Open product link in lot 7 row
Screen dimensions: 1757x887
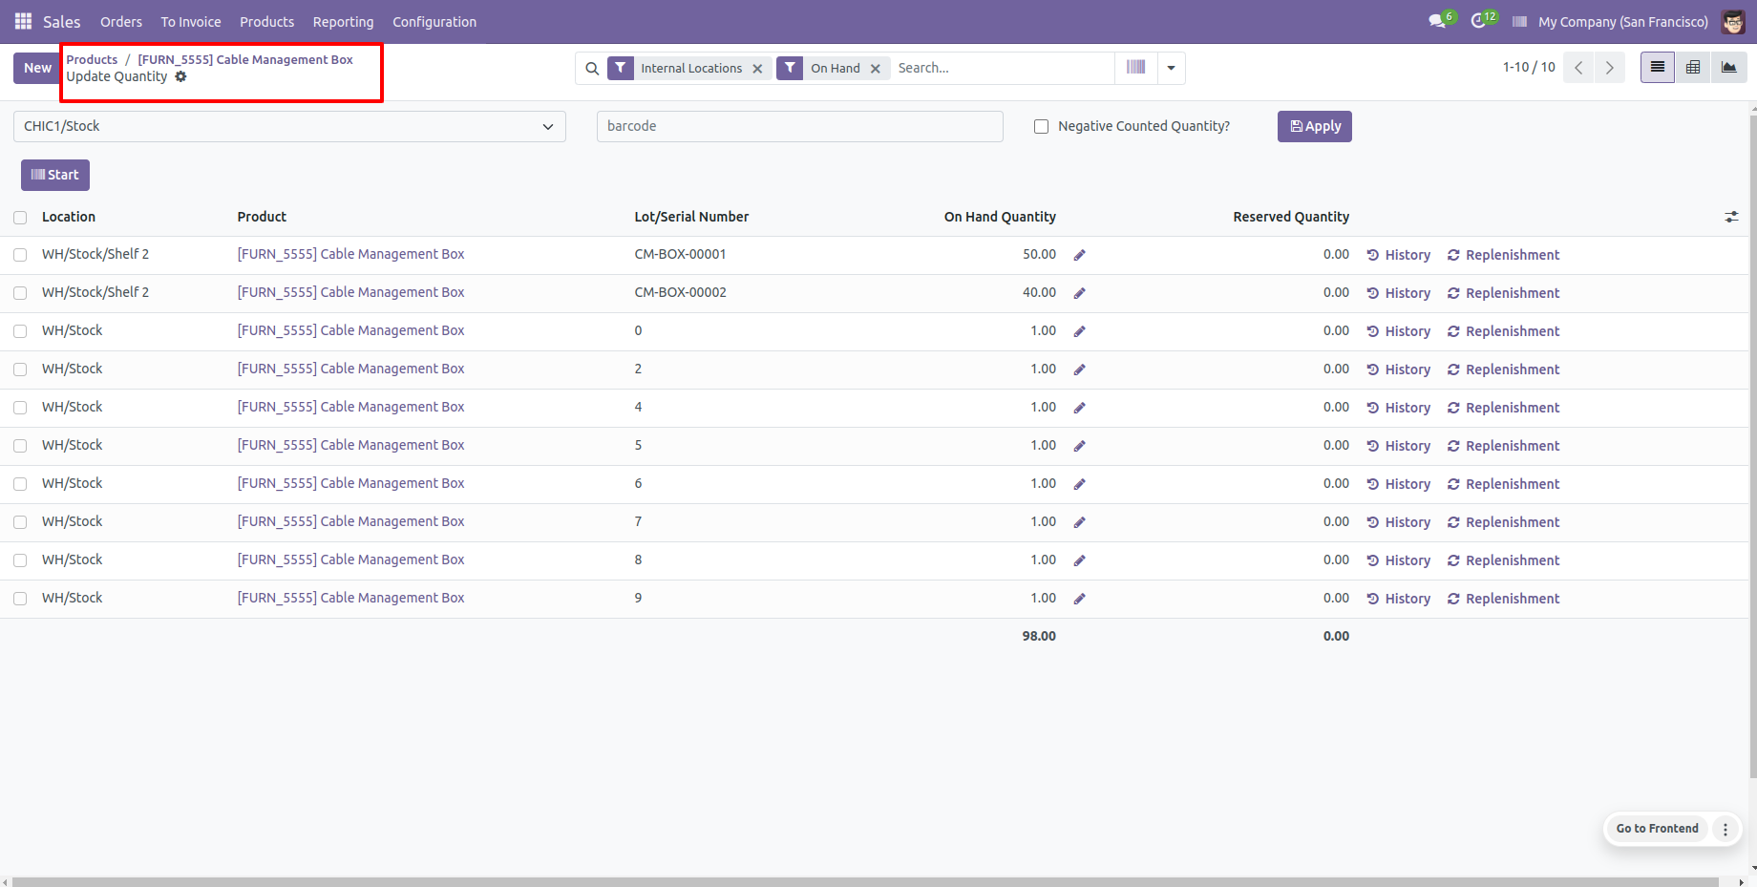[x=350, y=521]
